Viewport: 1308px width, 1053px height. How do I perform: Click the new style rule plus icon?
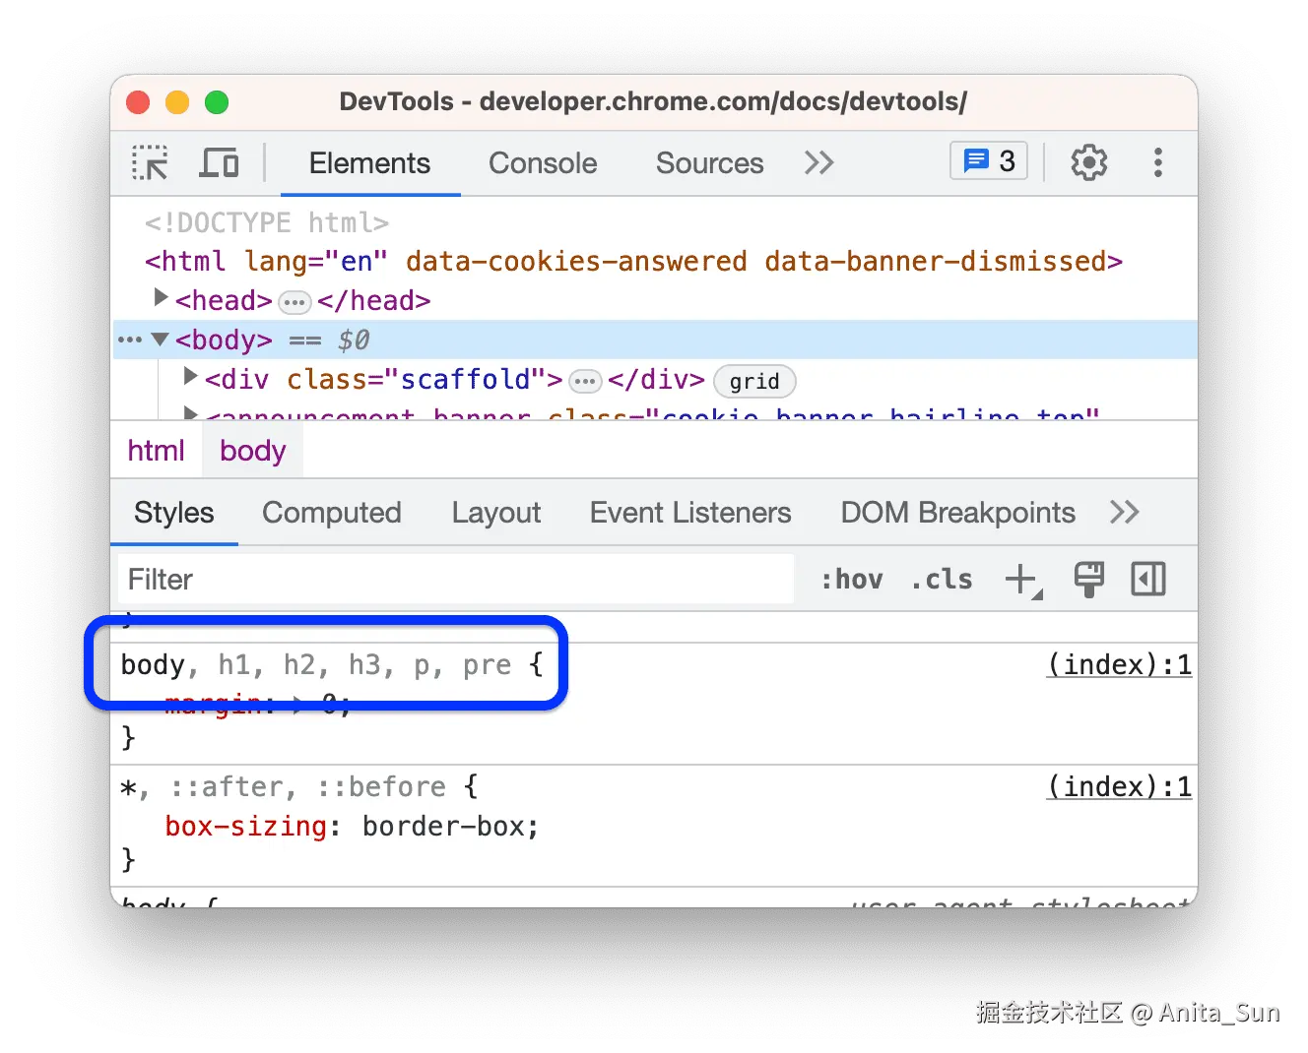(1023, 580)
